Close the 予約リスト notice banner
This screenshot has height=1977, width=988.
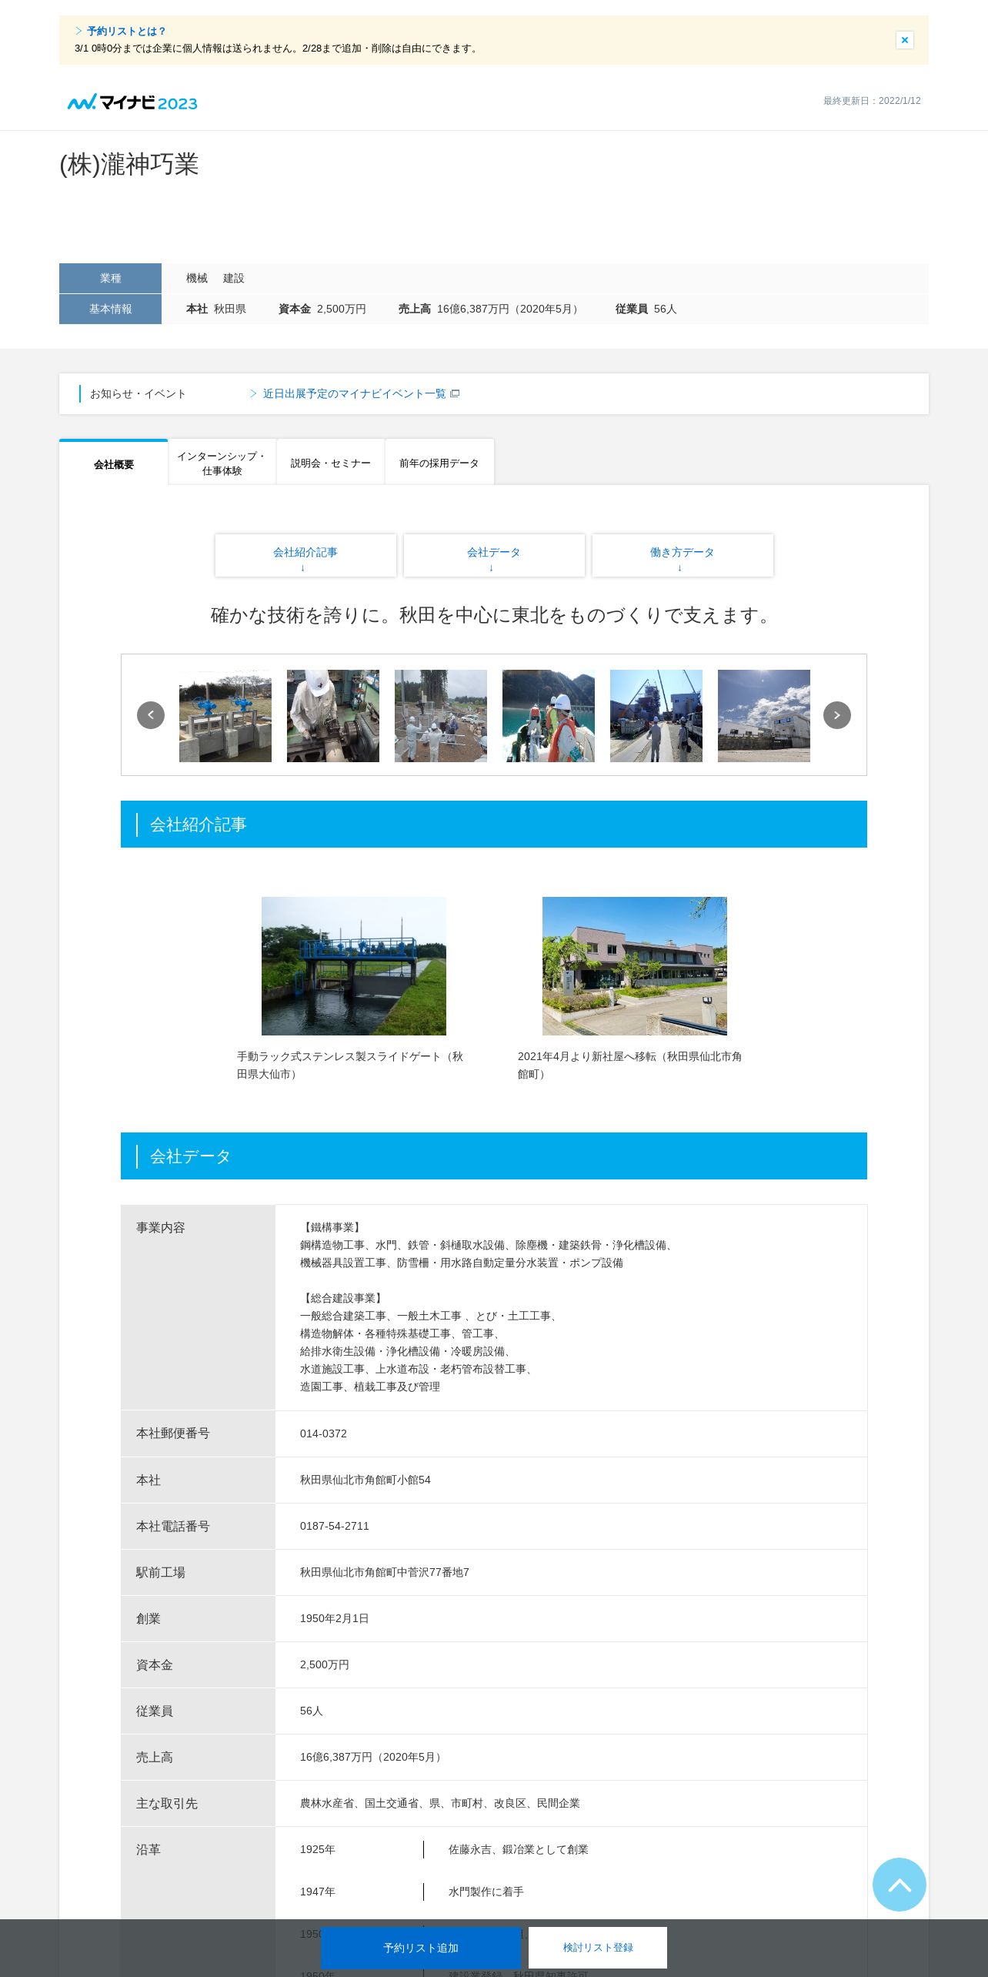[x=904, y=40]
